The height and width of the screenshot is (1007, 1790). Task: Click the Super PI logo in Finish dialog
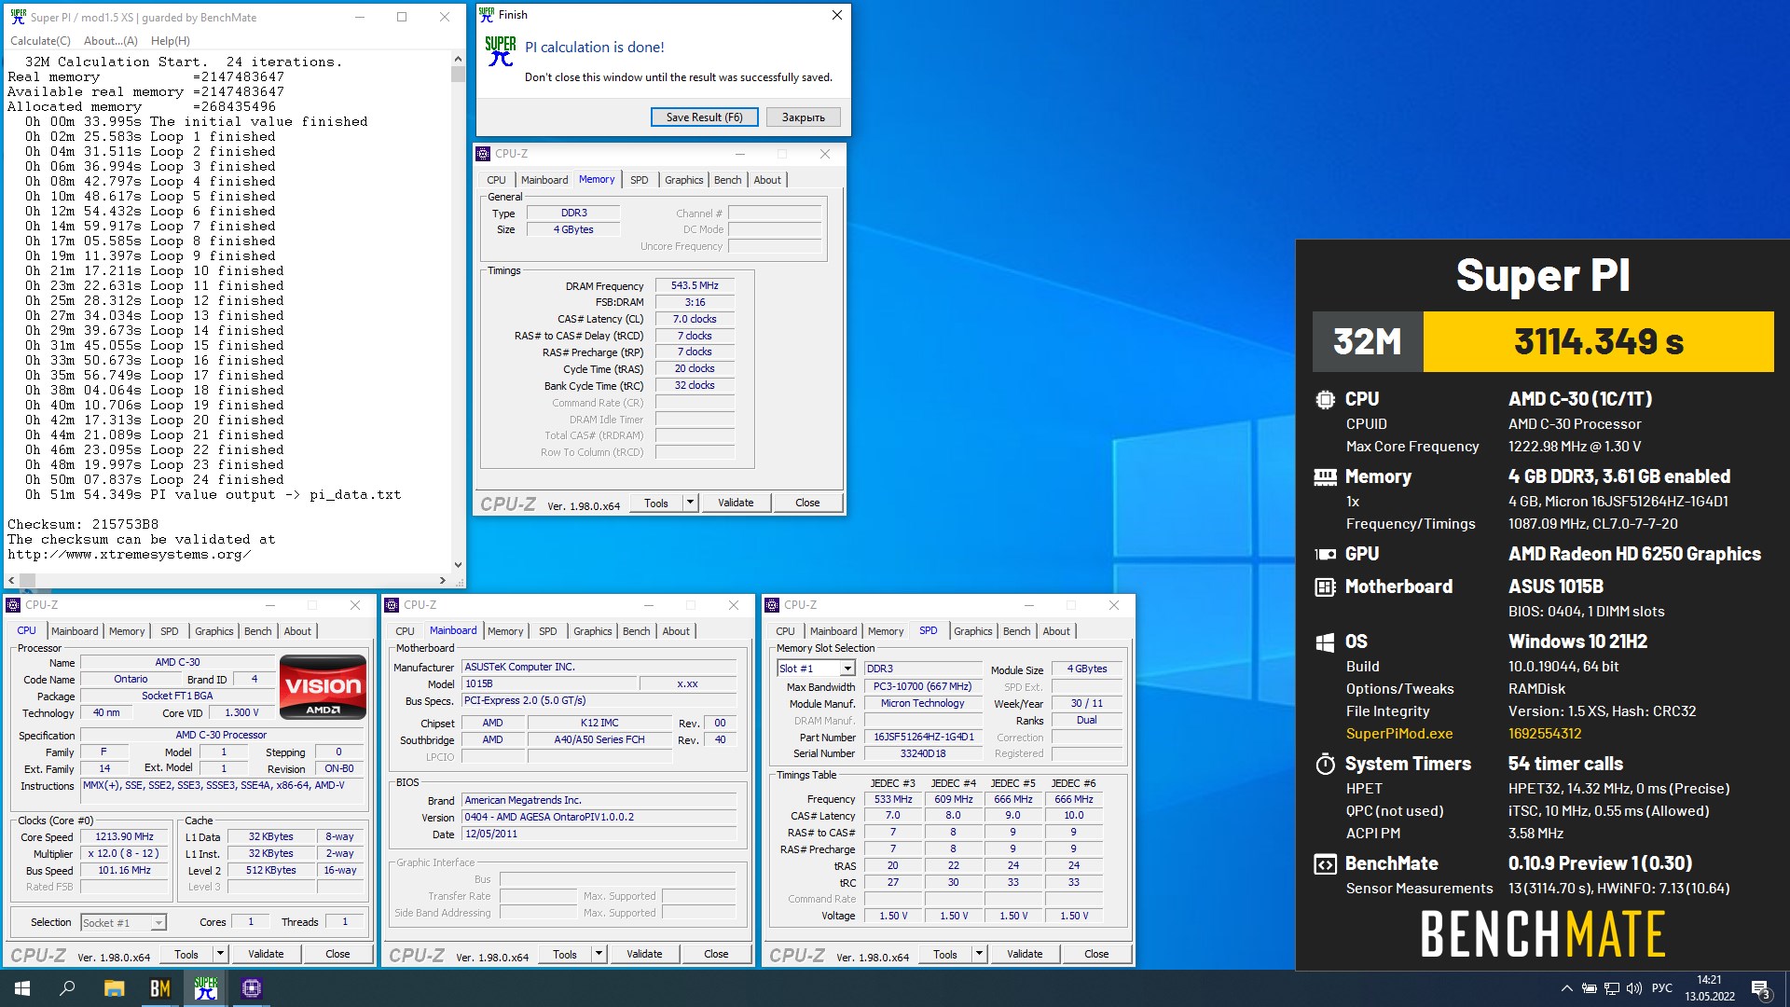[500, 51]
